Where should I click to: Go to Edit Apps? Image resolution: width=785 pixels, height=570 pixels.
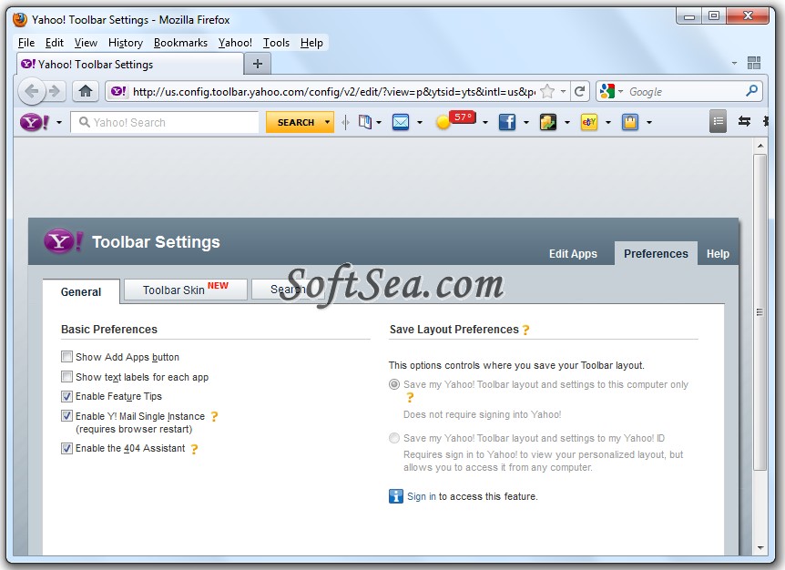click(x=573, y=254)
